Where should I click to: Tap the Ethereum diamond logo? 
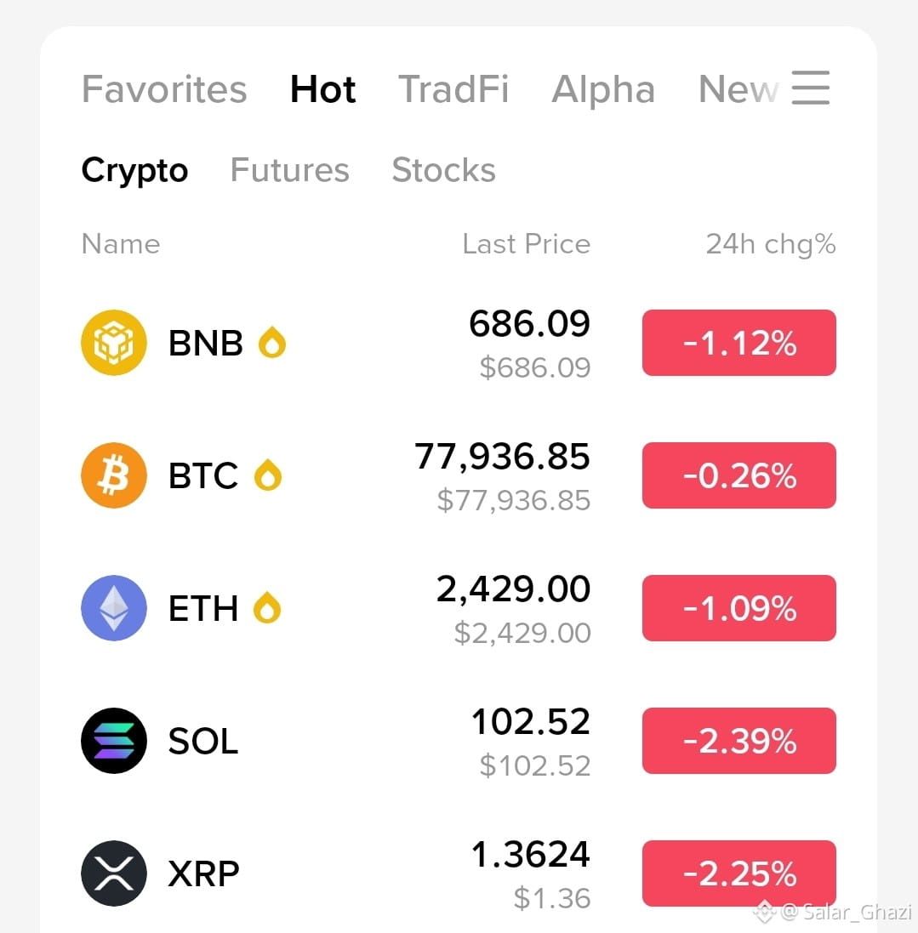pyautogui.click(x=114, y=608)
